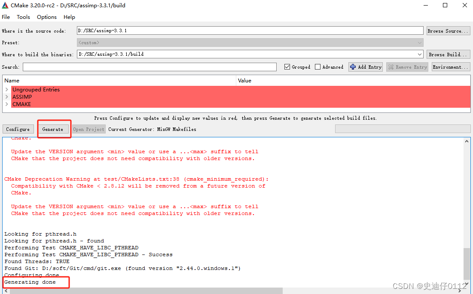The image size is (473, 294).
Task: Expand the CMAKE group
Action: 6,104
